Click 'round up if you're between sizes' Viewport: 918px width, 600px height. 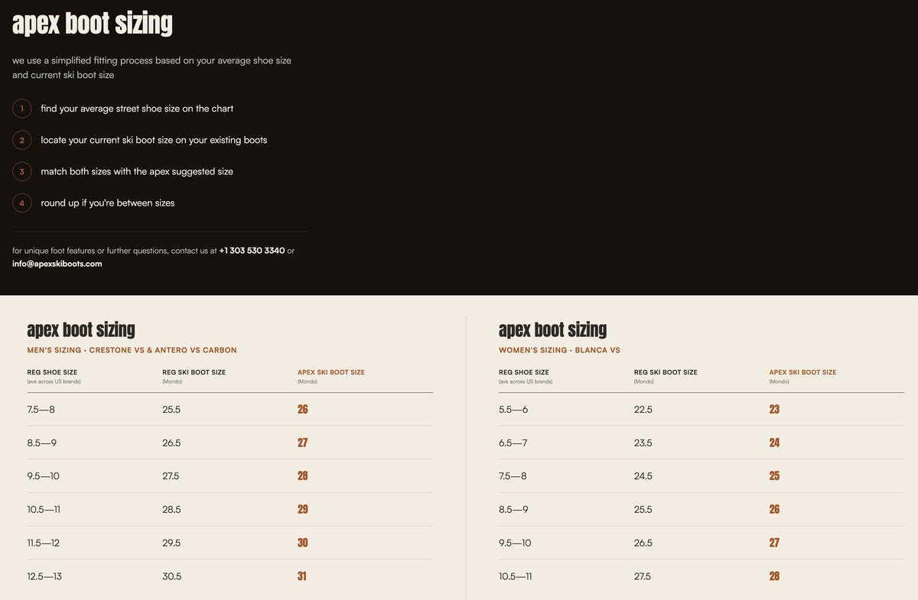(108, 203)
